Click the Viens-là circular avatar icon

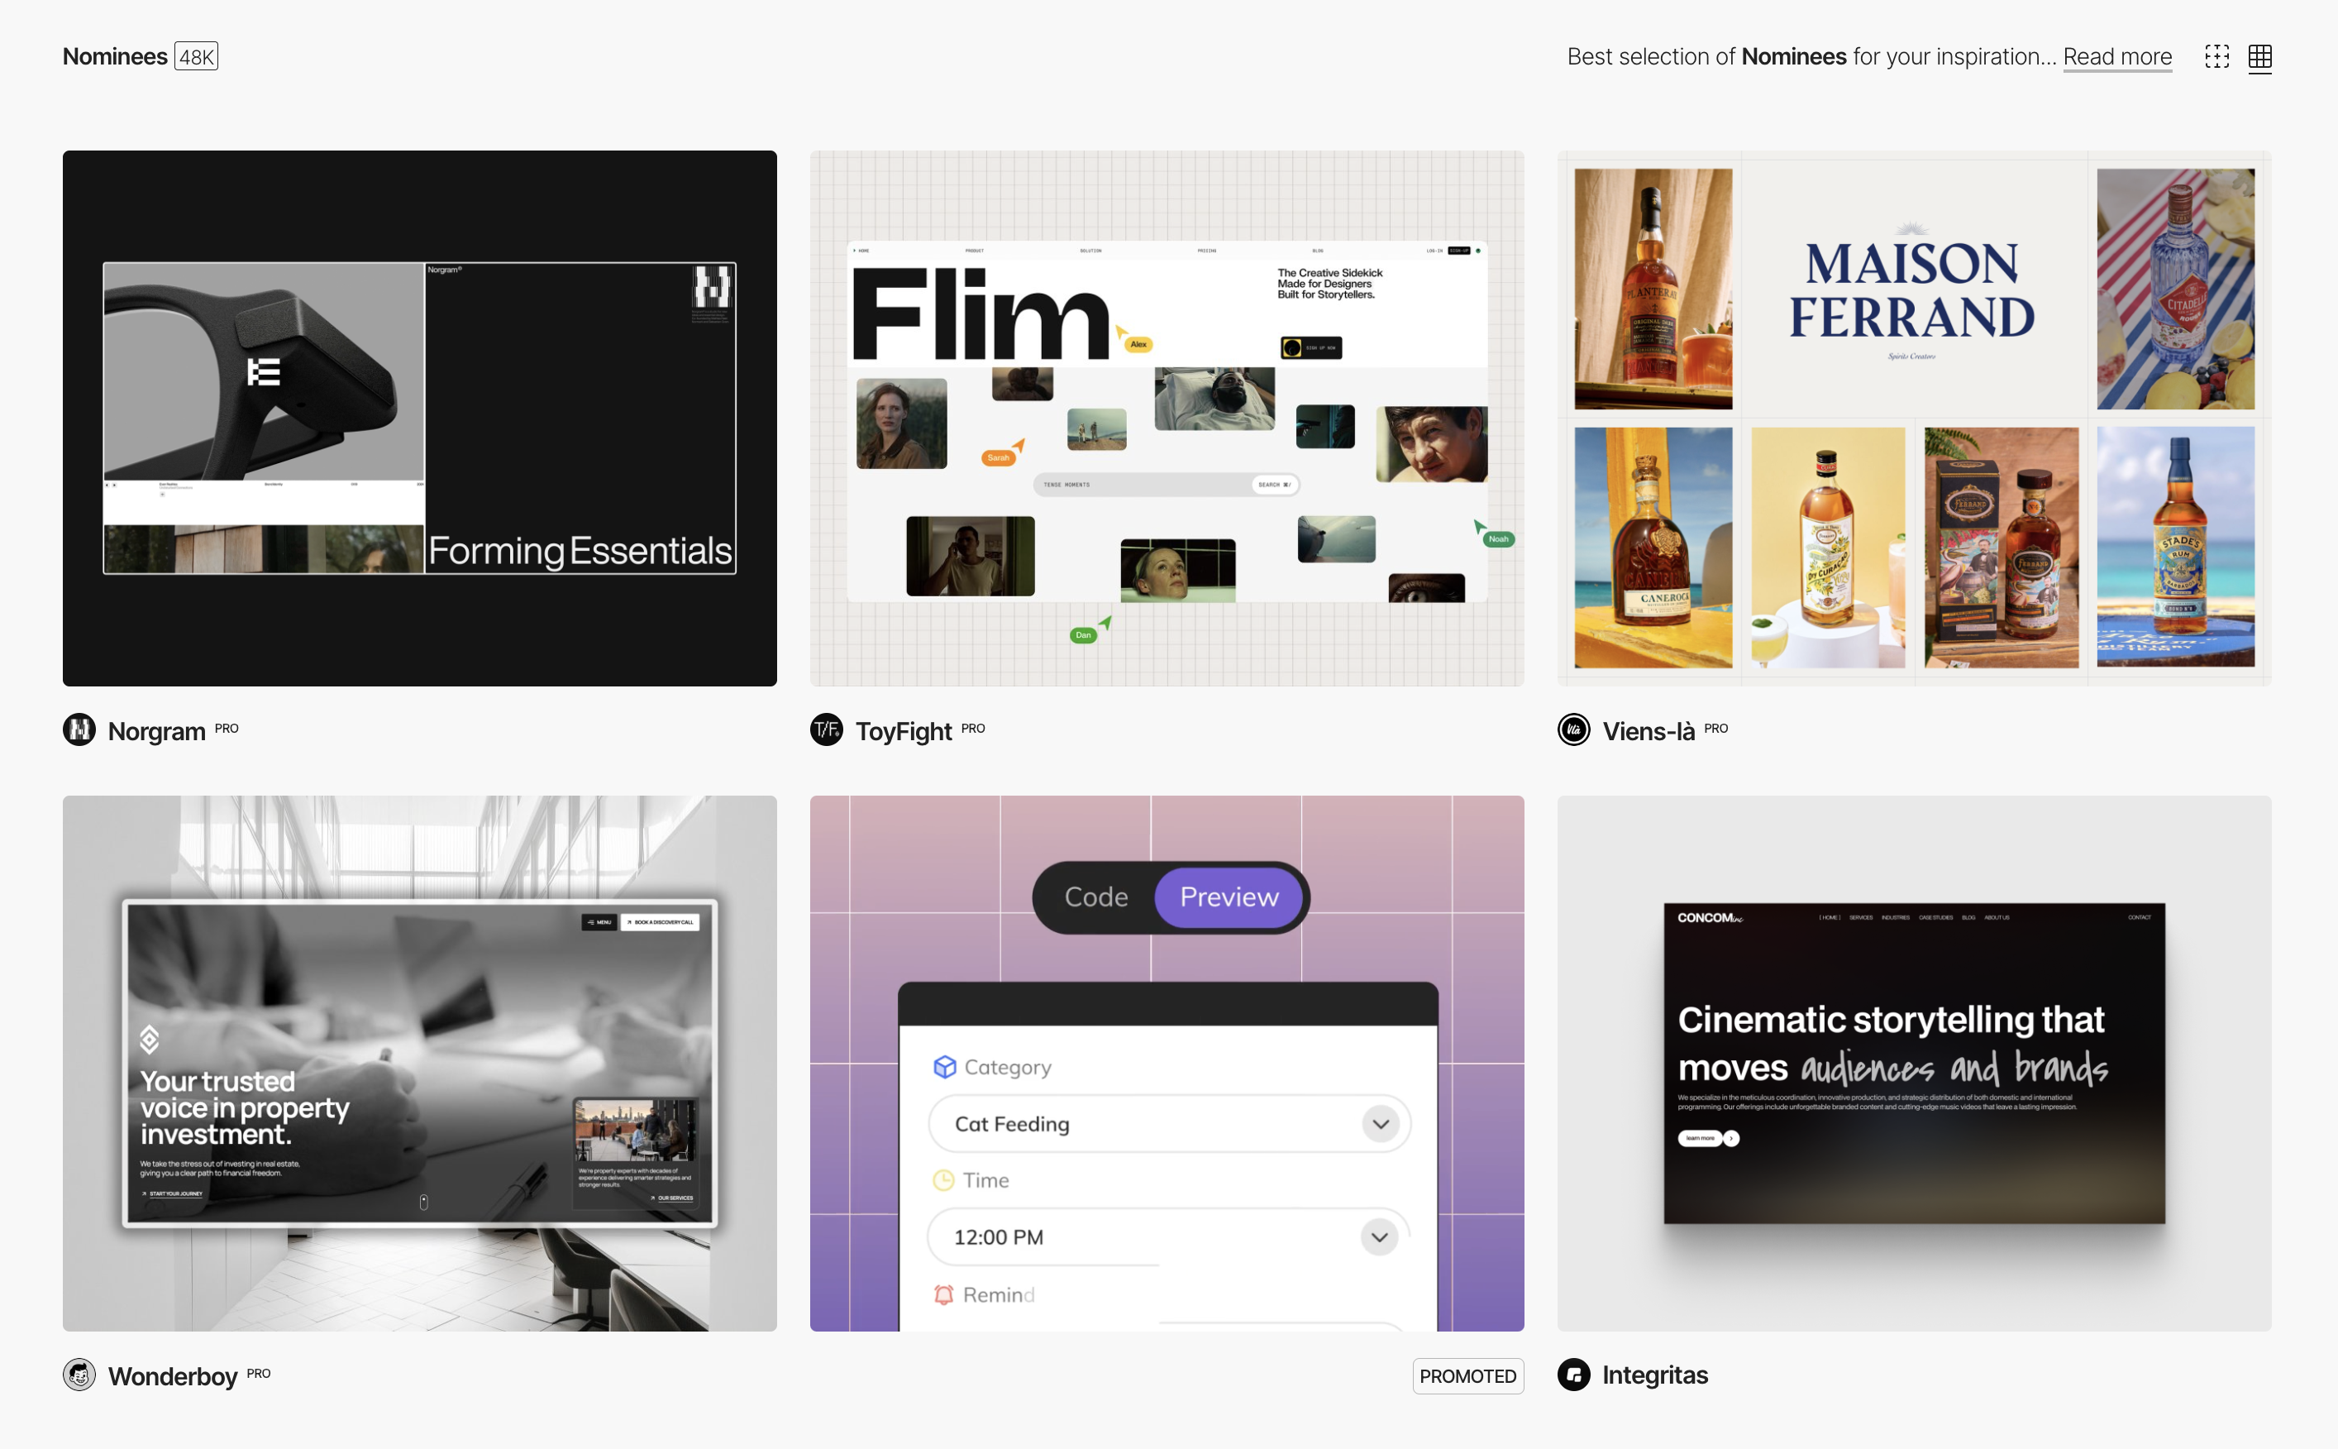(x=1575, y=729)
